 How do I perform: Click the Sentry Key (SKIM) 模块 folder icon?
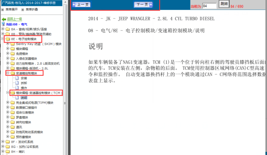point(12,44)
